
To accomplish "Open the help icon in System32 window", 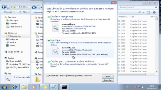I will (154, 12).
